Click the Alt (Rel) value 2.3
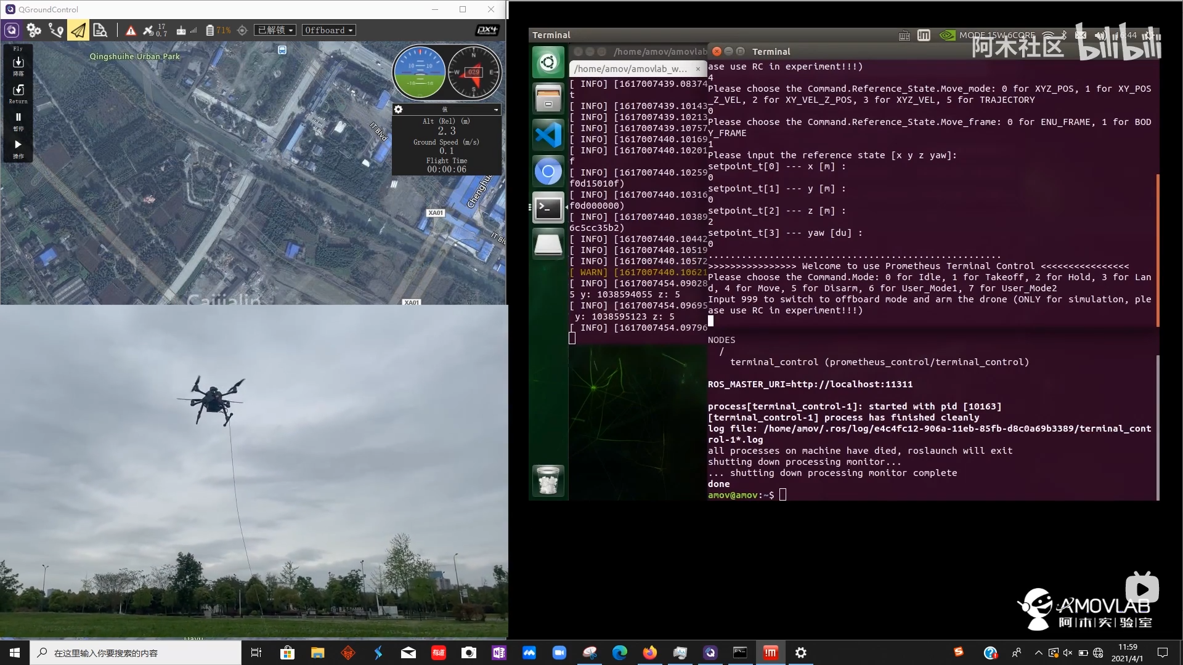1183x665 pixels. click(x=447, y=131)
